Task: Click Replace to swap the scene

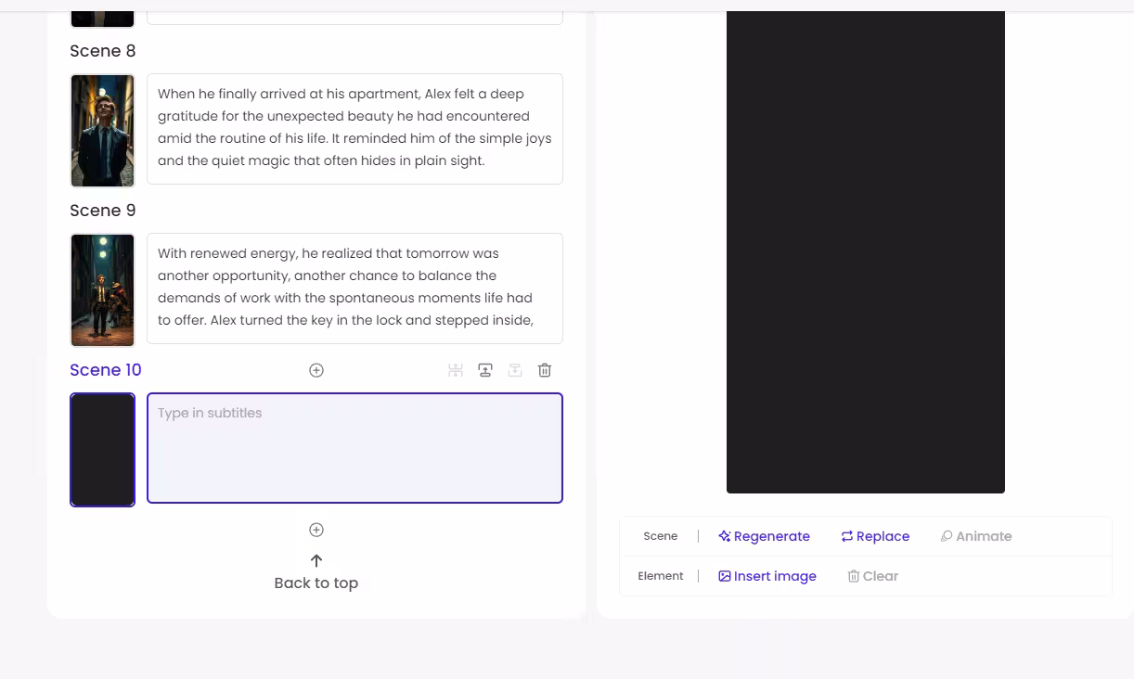Action: (x=875, y=536)
